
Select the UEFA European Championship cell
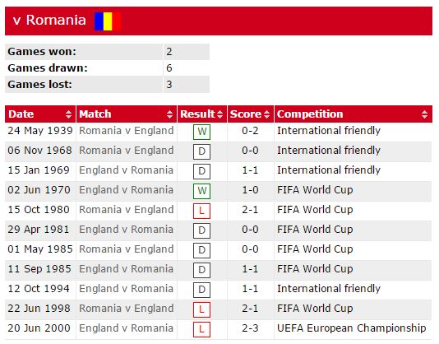[351, 328]
